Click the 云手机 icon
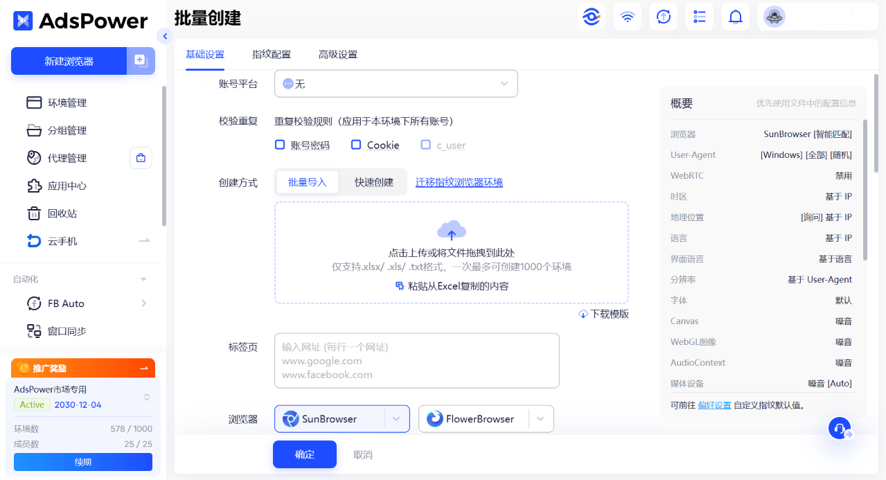886x480 pixels. [34, 241]
